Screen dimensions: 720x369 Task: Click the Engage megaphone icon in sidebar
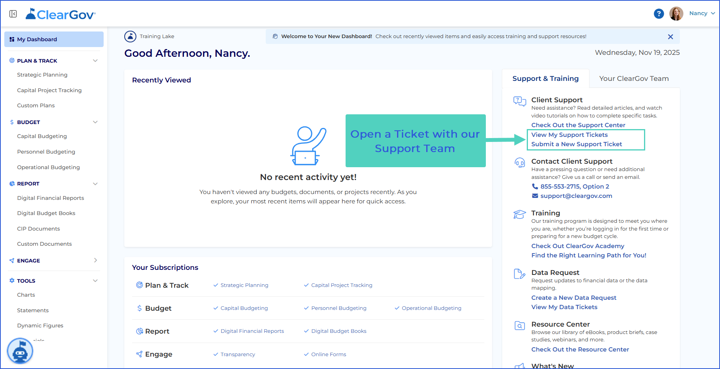tap(12, 261)
